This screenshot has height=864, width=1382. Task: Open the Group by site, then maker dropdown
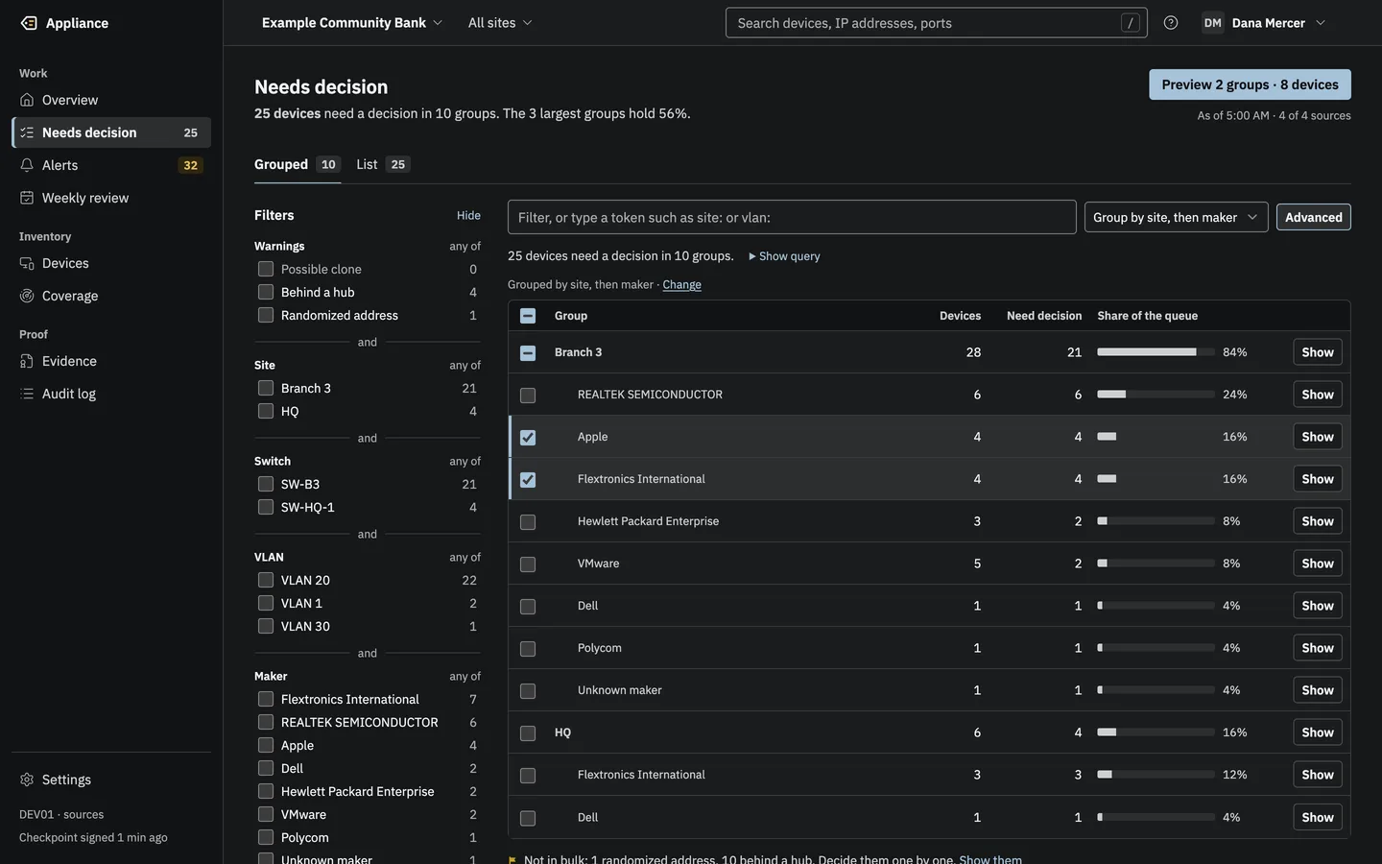coord(1176,217)
